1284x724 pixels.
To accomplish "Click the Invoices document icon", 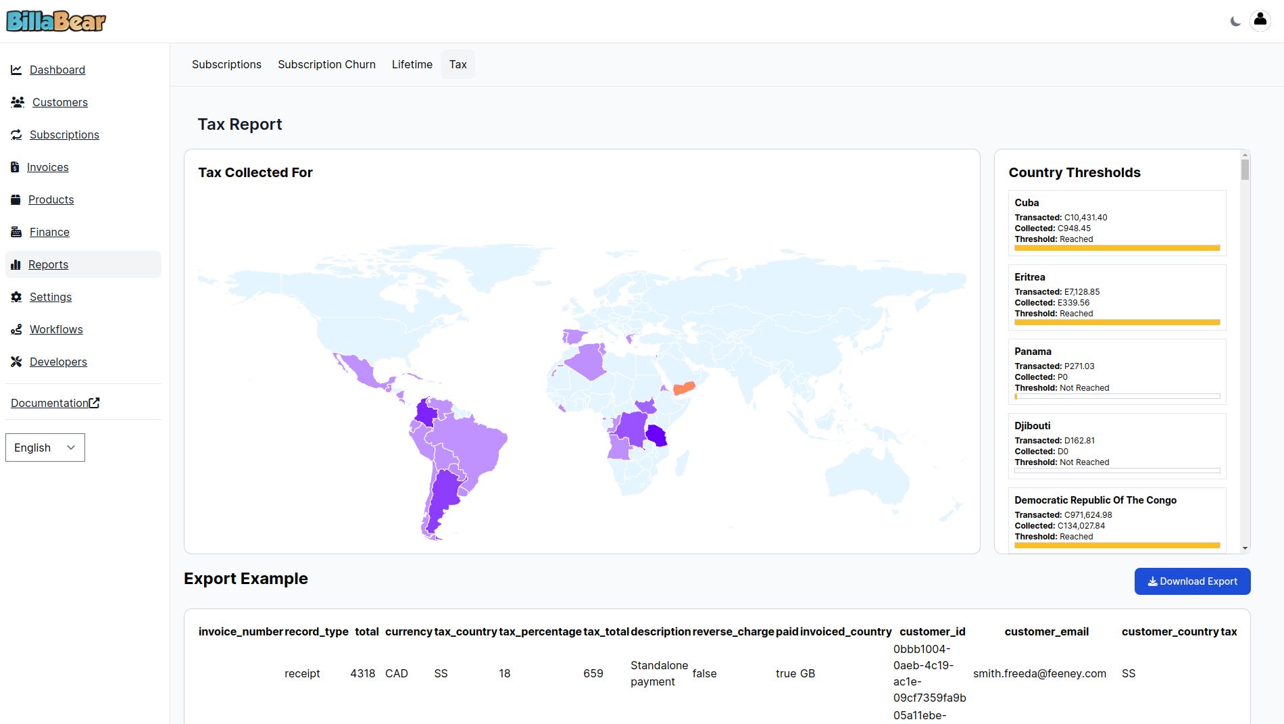I will pos(15,167).
